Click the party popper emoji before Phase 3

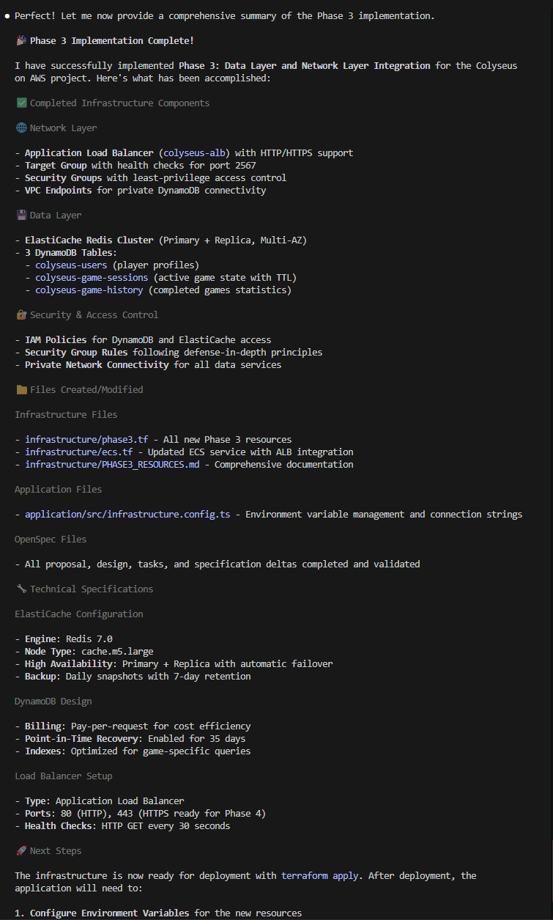tap(21, 41)
